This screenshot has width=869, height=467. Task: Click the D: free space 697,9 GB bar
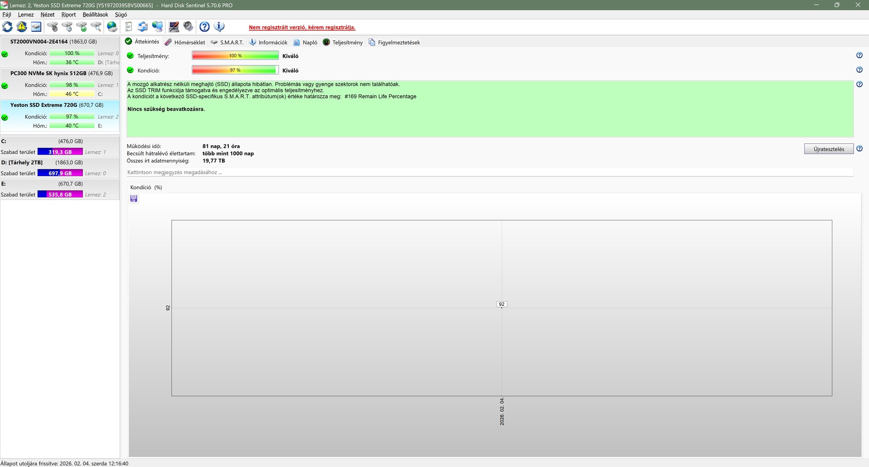click(x=60, y=173)
